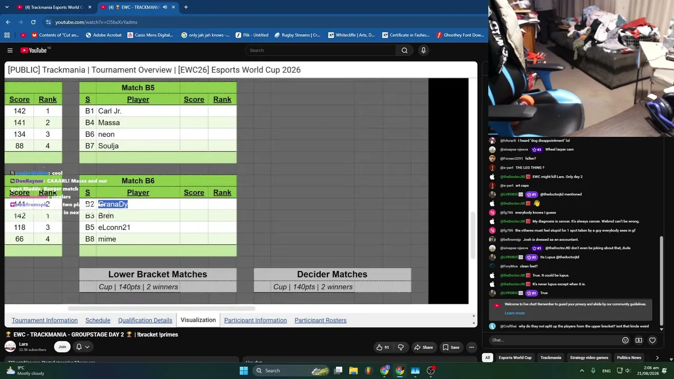Open the YouTube guide hamburger menu

[x=10, y=51]
